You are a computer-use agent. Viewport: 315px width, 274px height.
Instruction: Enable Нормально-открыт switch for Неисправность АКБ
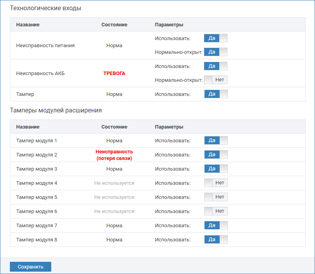click(216, 80)
